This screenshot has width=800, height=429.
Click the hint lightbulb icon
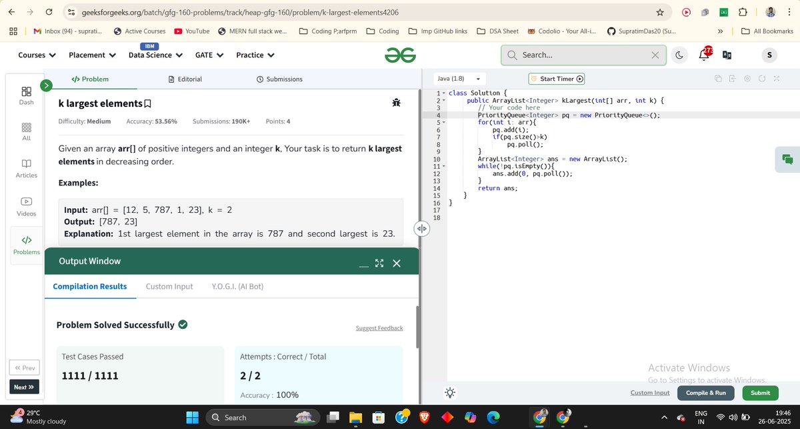click(x=450, y=393)
